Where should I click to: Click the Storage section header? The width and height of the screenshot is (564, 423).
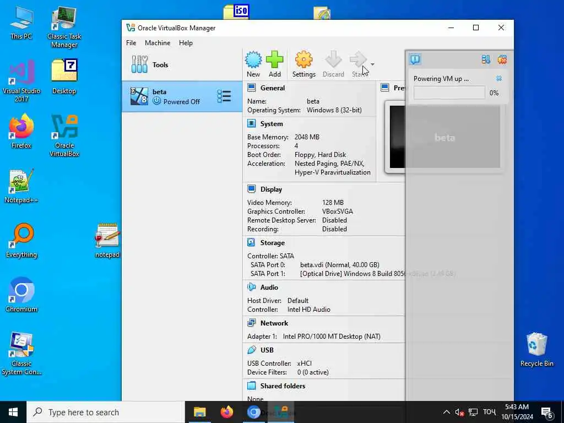coord(272,243)
